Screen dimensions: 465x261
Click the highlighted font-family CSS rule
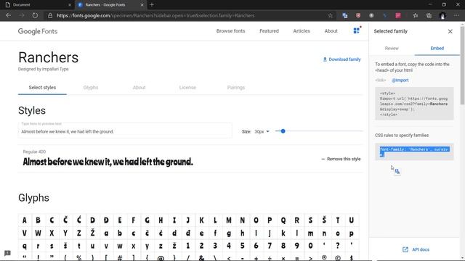414,152
